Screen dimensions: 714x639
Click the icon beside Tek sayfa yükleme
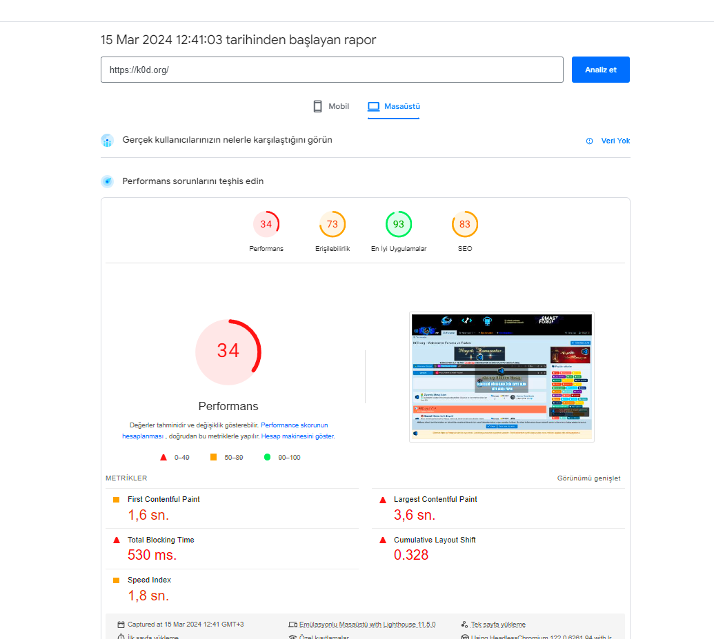pos(464,625)
